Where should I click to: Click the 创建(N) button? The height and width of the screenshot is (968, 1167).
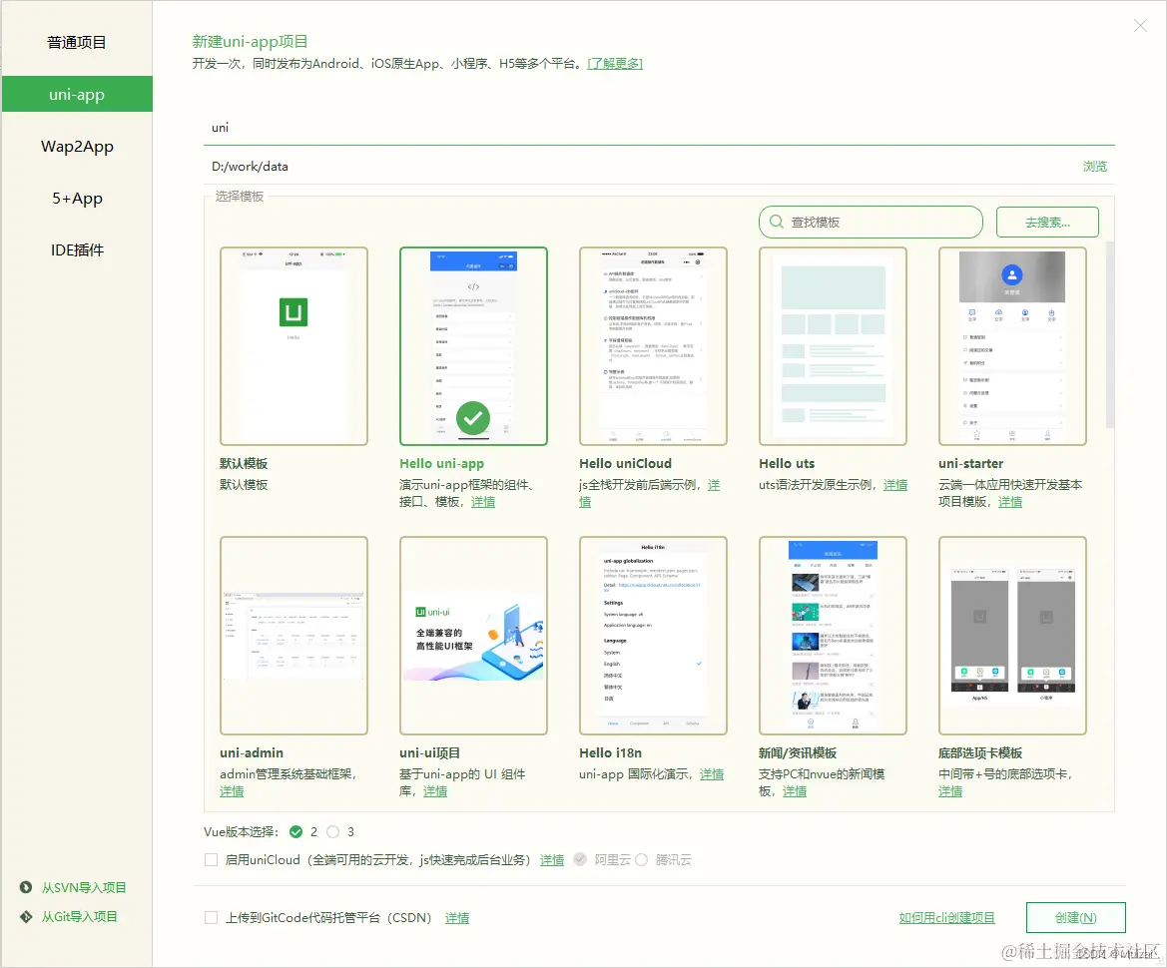(x=1075, y=917)
